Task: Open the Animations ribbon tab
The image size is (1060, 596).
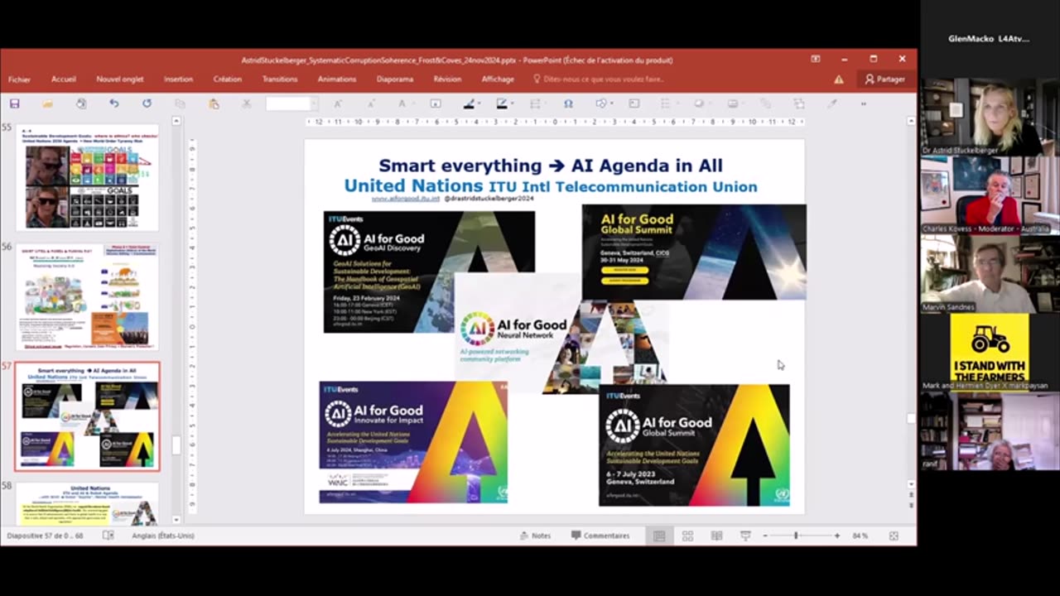Action: [337, 79]
